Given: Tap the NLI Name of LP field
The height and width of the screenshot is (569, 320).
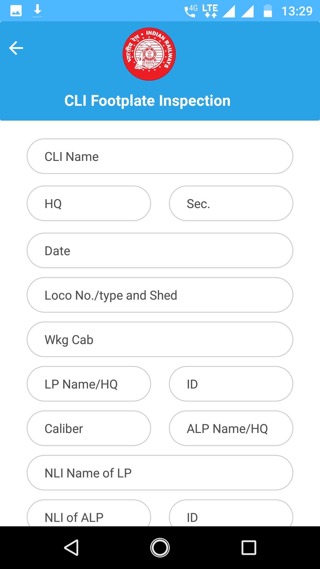Looking at the screenshot, I should coord(160,473).
